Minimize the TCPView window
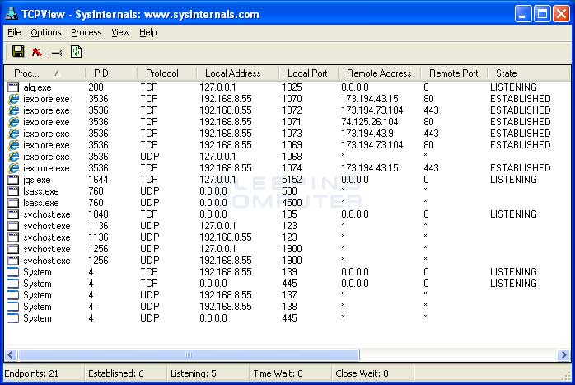This screenshot has width=575, height=385. 523,14
